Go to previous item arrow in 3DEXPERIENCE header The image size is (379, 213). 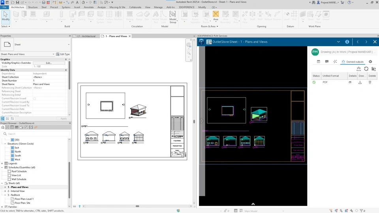[358, 42]
